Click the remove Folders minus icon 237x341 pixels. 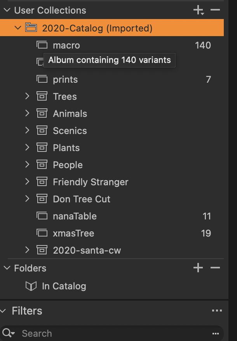pyautogui.click(x=215, y=268)
